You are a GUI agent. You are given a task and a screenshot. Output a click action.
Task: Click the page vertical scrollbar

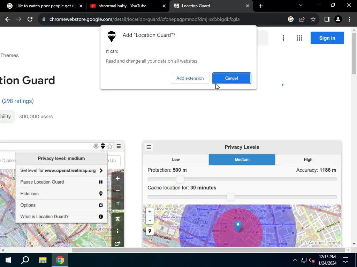pos(354,53)
